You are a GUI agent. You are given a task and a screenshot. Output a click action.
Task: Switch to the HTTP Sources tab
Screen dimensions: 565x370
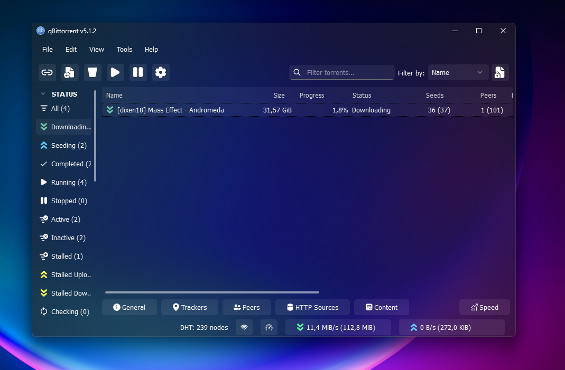point(312,307)
